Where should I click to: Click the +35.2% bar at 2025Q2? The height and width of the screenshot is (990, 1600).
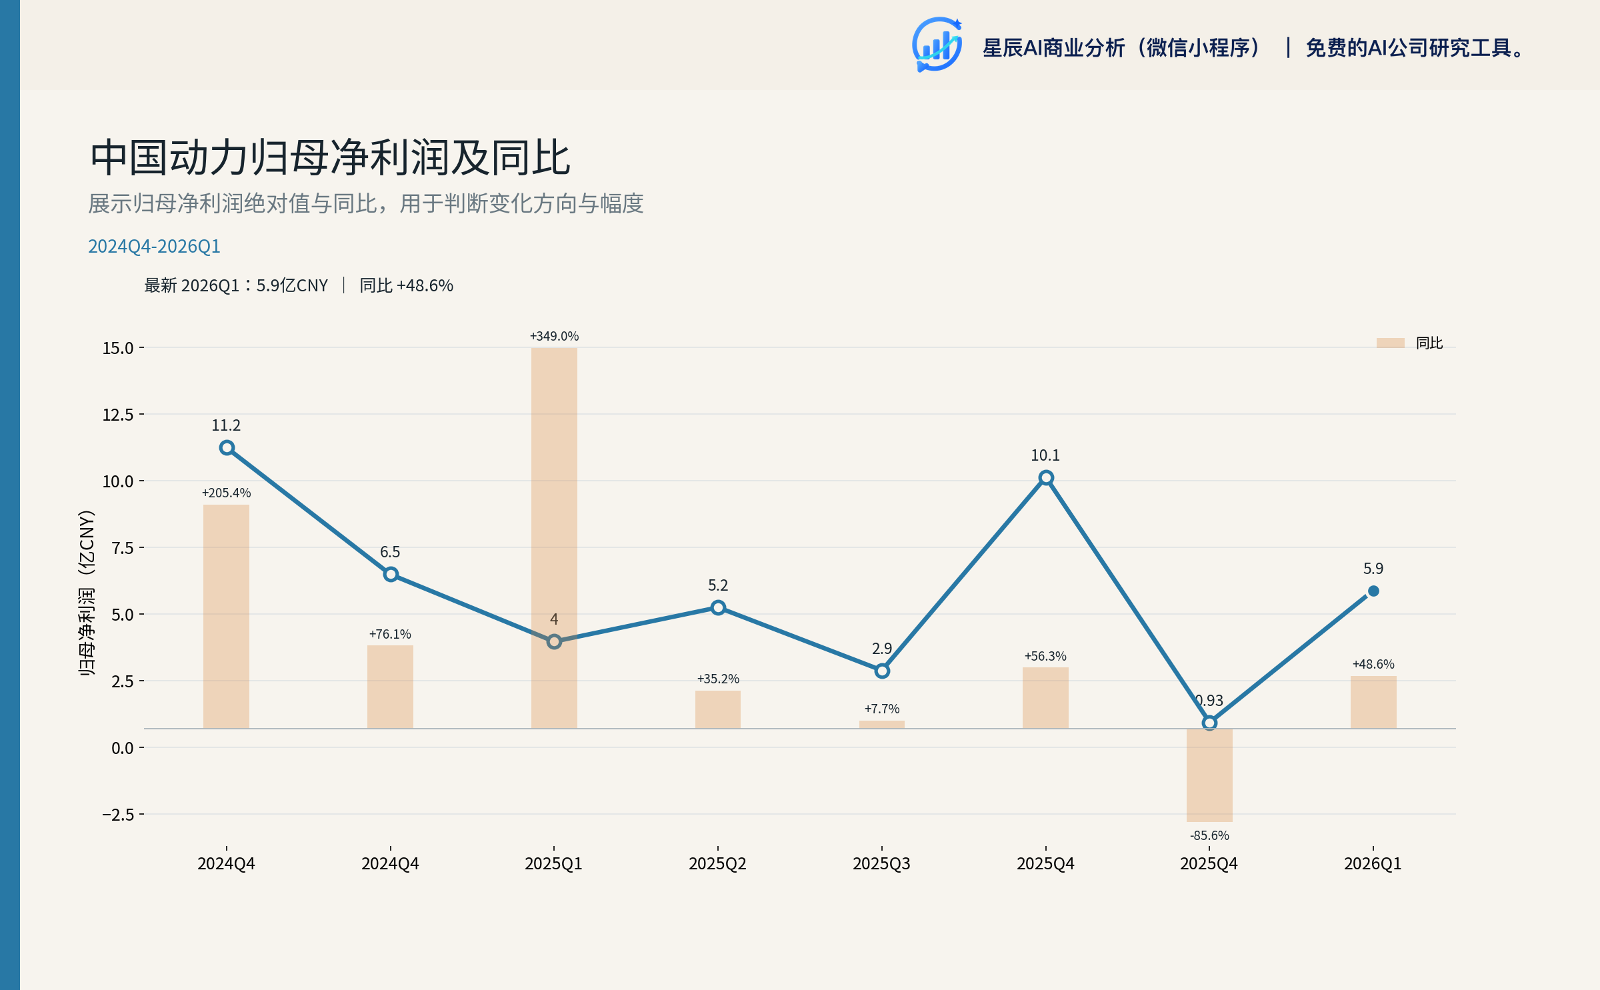coord(718,709)
